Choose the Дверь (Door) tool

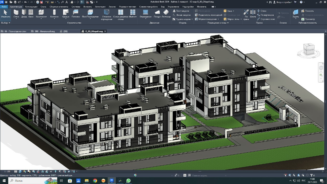pos(24,14)
